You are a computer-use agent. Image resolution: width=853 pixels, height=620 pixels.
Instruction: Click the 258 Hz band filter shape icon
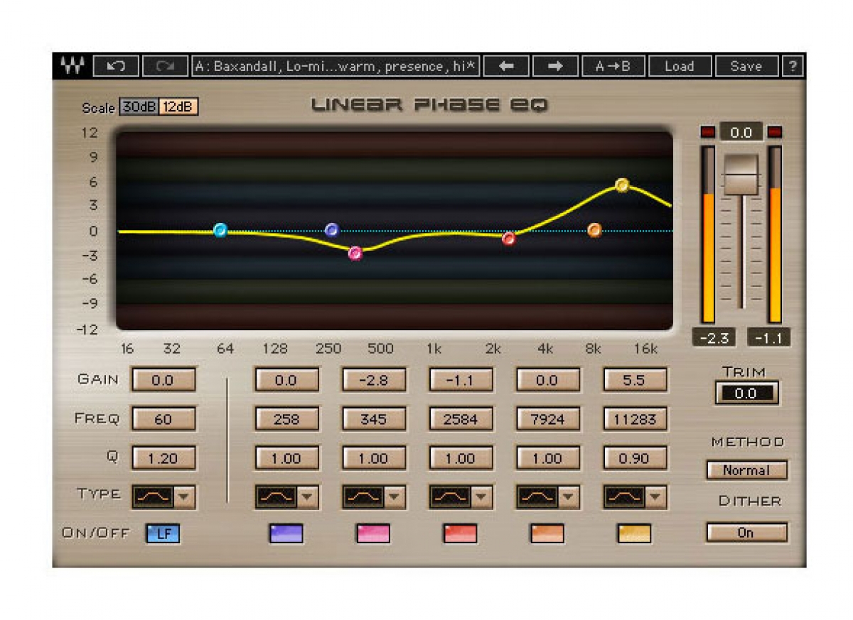(275, 497)
